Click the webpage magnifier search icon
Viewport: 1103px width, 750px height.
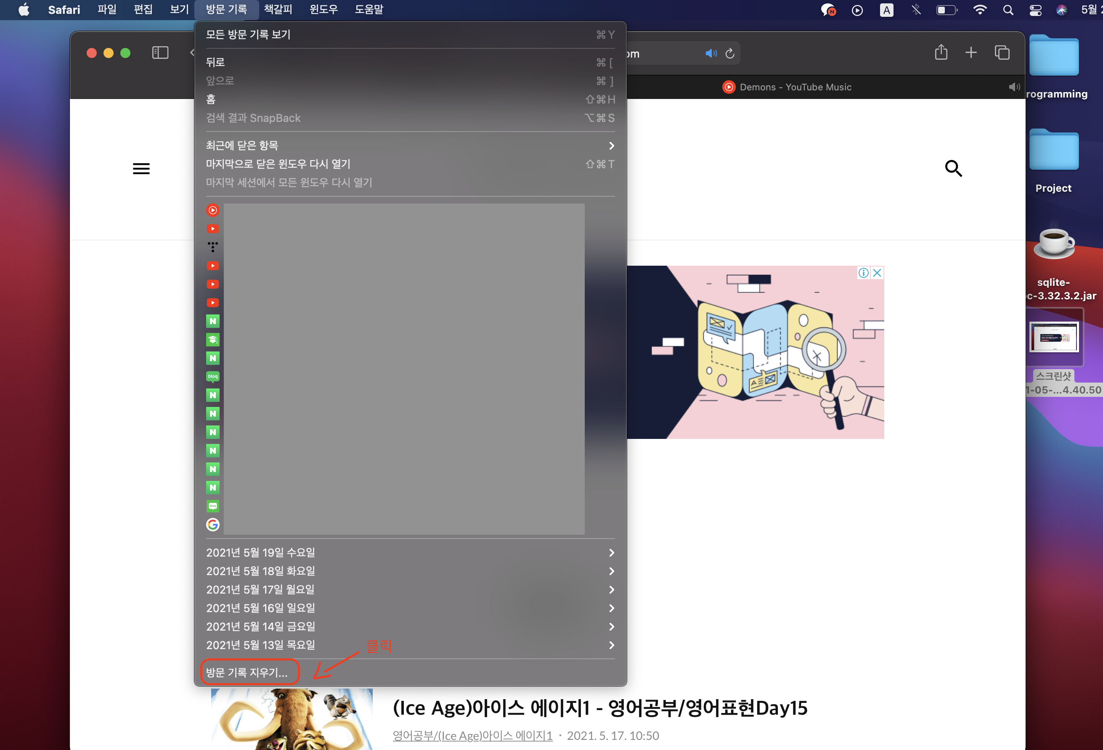click(953, 169)
